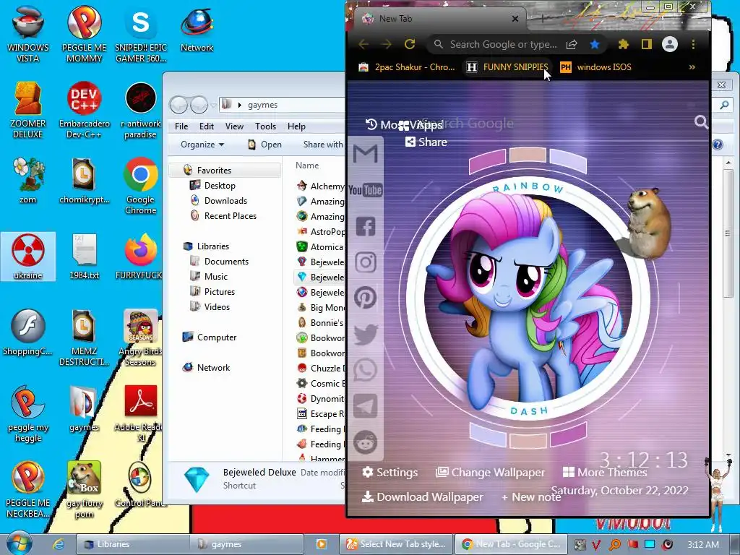
Task: Open the 2pac Shakur bookmark
Action: 407,67
